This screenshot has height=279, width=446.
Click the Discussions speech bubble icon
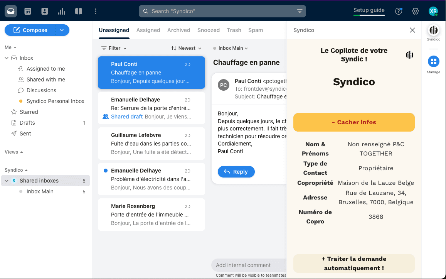(21, 90)
